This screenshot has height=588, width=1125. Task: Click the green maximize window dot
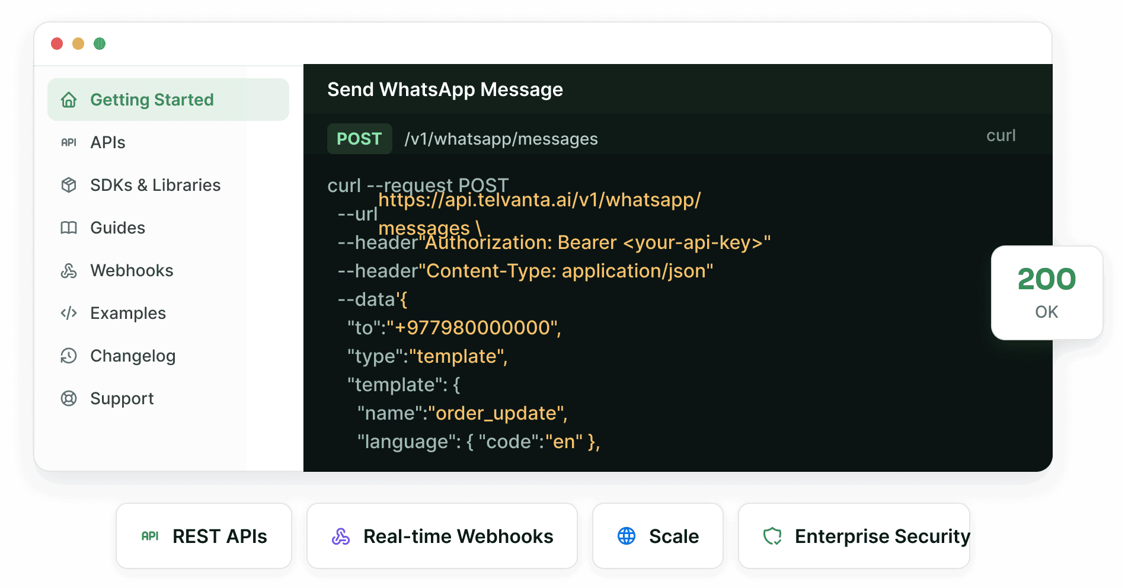100,43
